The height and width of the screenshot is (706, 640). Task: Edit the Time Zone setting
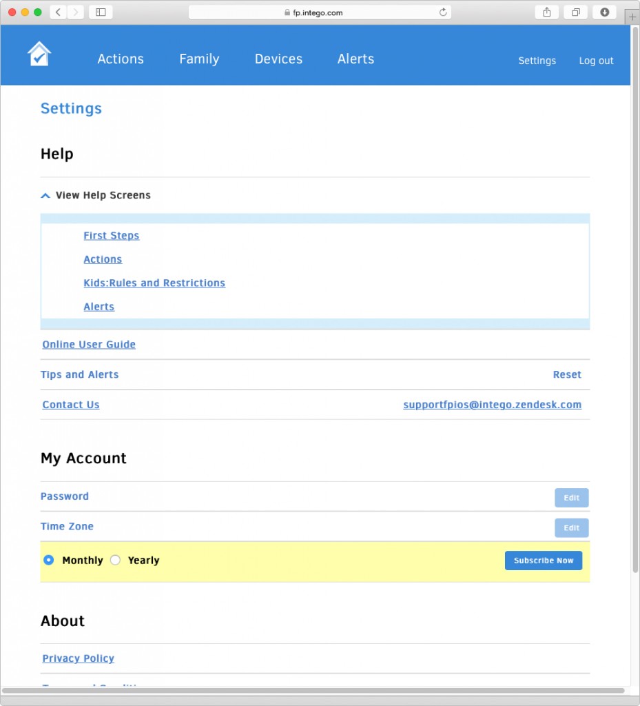click(x=571, y=527)
